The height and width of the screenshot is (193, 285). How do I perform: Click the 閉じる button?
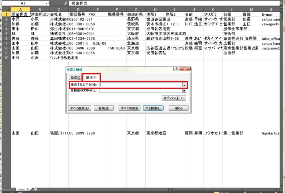(178, 108)
